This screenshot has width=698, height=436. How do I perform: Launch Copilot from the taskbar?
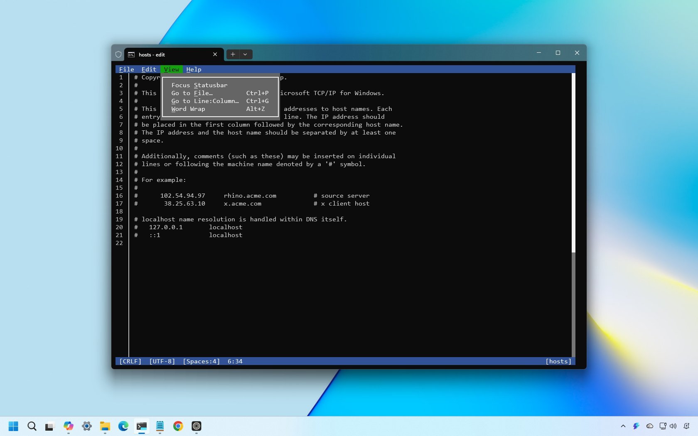68,426
